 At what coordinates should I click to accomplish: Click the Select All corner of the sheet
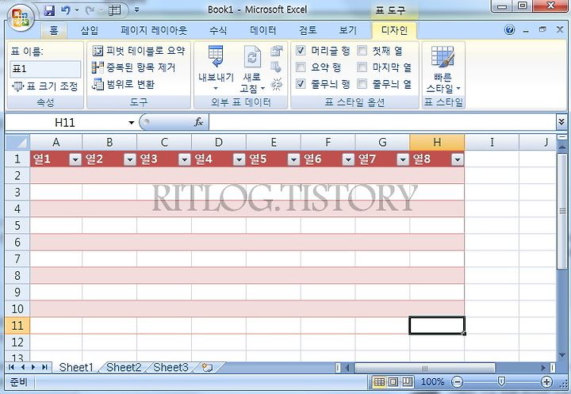coord(17,143)
